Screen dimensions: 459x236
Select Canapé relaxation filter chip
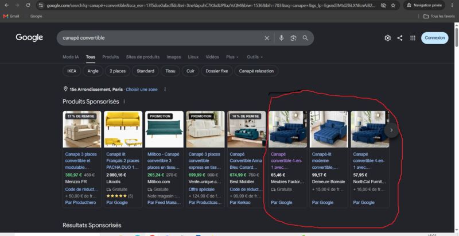click(256, 71)
